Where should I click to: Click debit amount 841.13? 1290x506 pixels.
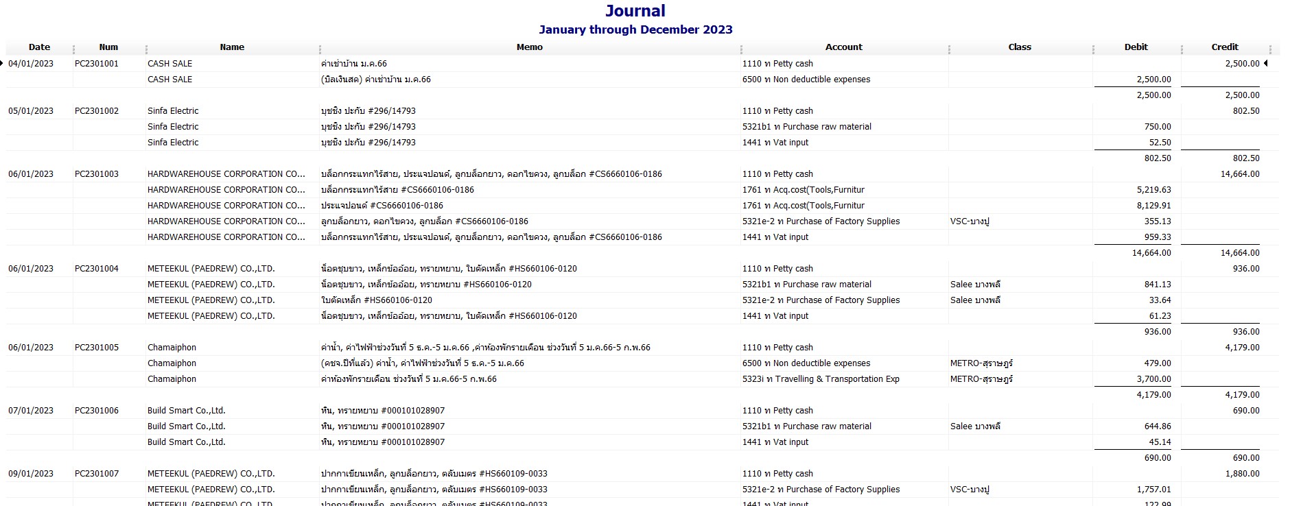coord(1158,285)
